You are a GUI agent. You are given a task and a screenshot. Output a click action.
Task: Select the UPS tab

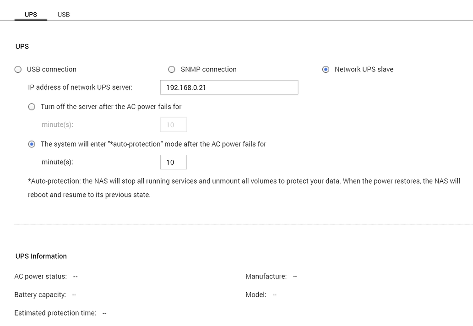[x=31, y=14]
